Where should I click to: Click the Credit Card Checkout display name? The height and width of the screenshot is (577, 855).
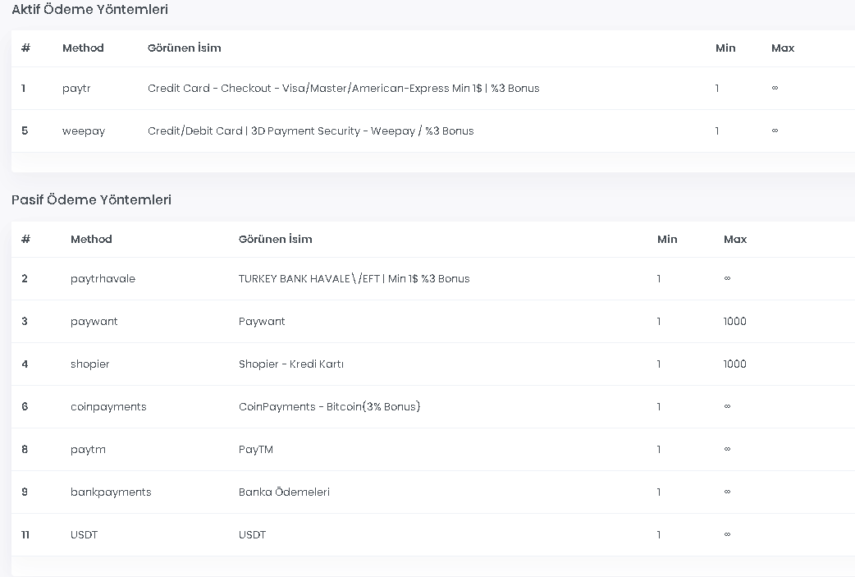(x=344, y=89)
